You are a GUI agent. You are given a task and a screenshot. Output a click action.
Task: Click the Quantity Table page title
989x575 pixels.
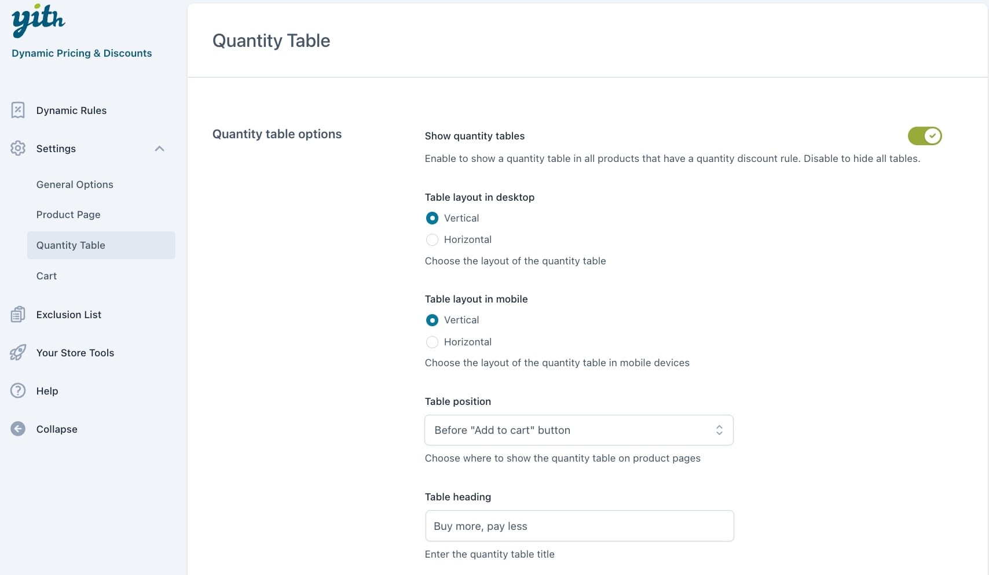(271, 40)
